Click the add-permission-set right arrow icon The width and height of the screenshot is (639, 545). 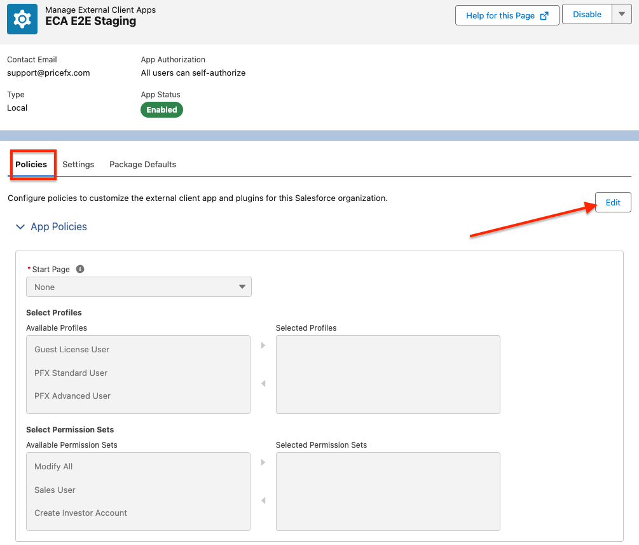click(263, 462)
